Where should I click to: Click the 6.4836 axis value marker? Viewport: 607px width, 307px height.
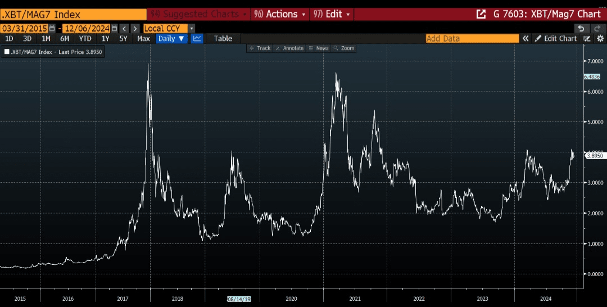pyautogui.click(x=591, y=76)
